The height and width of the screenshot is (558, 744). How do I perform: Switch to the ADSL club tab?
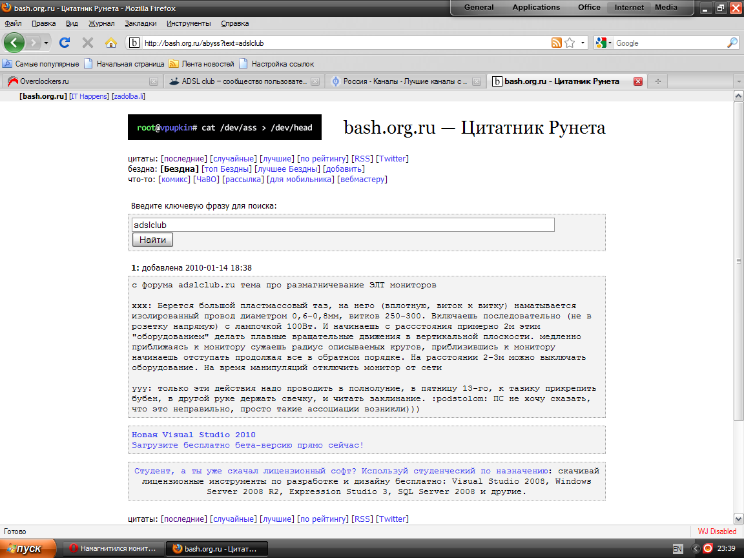coord(244,81)
